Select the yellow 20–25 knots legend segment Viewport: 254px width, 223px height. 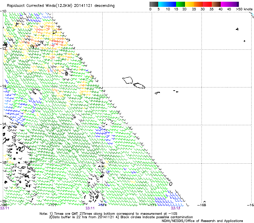[x=189, y=4]
